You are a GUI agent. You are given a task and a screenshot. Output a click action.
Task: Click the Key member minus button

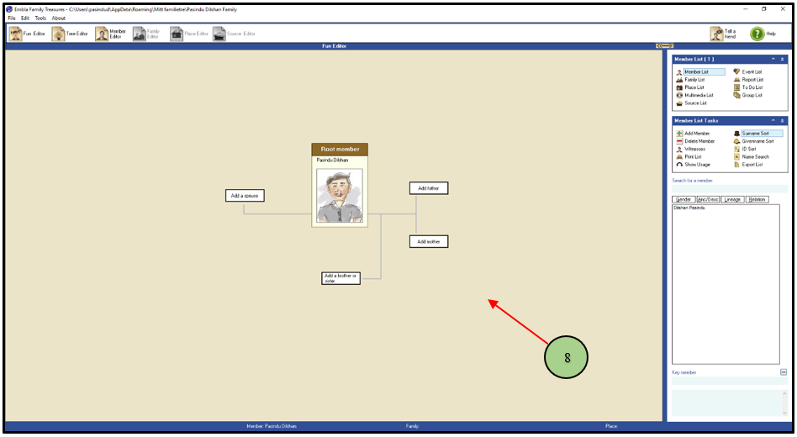[x=784, y=371]
